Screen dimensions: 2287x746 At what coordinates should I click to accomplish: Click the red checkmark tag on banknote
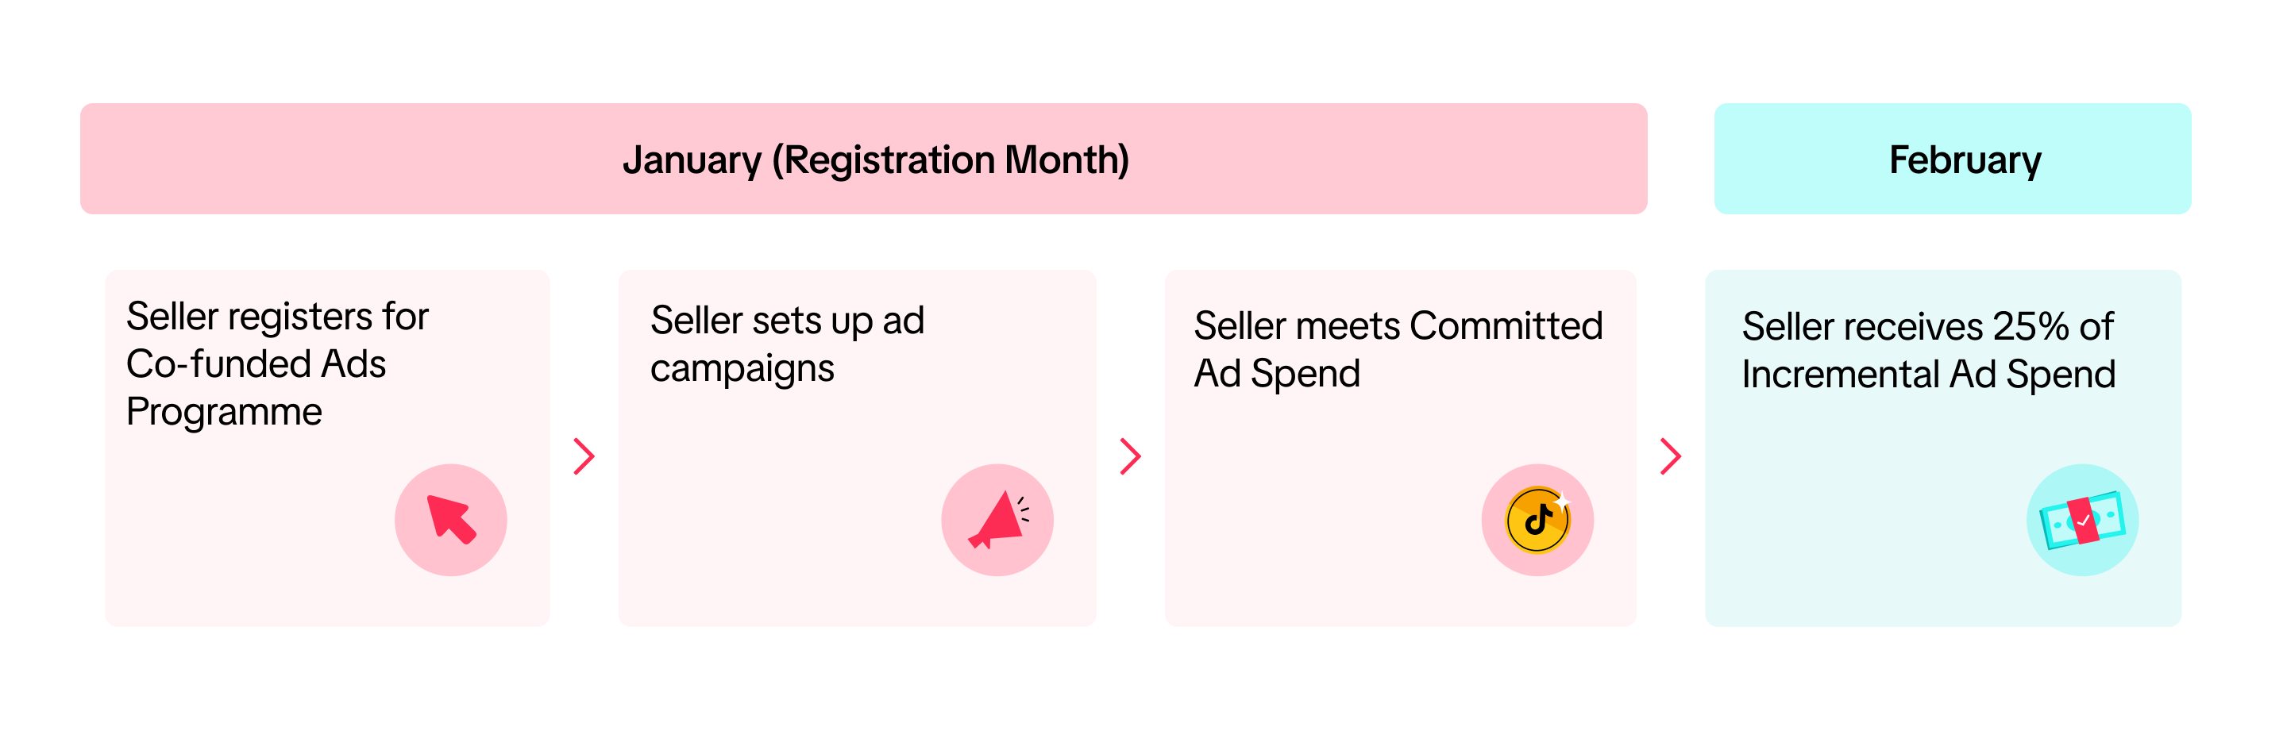2083,521
